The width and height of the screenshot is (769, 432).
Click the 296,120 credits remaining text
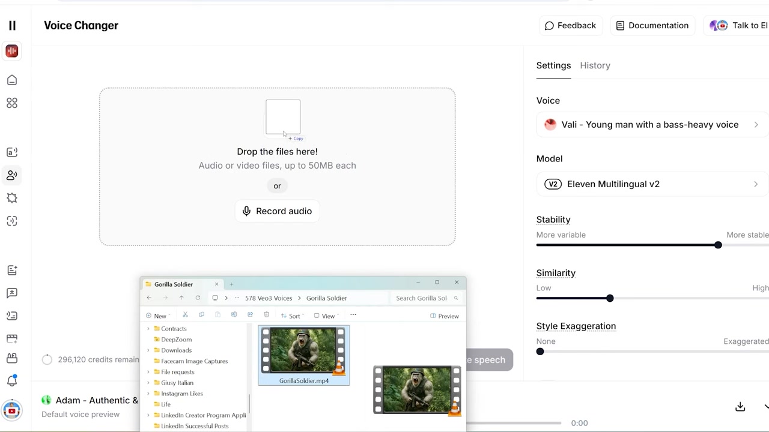pos(99,359)
